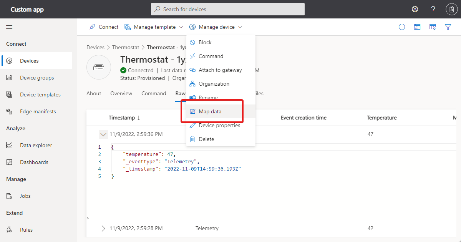
Task: Select Map data from the menu
Action: pyautogui.click(x=221, y=111)
